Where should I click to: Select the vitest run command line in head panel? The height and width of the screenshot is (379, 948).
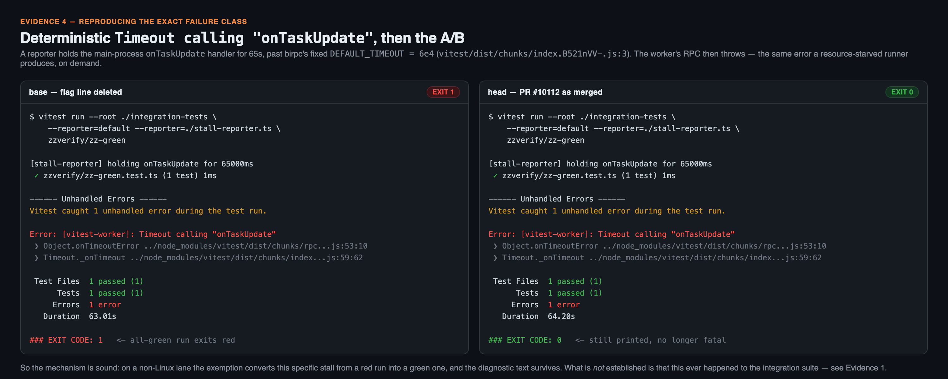pyautogui.click(x=582, y=117)
